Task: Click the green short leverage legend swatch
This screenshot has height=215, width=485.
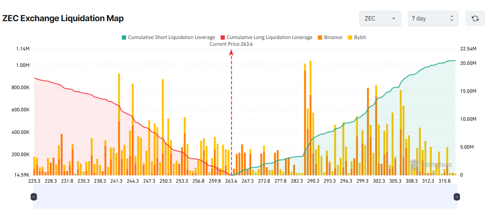Action: click(x=124, y=37)
